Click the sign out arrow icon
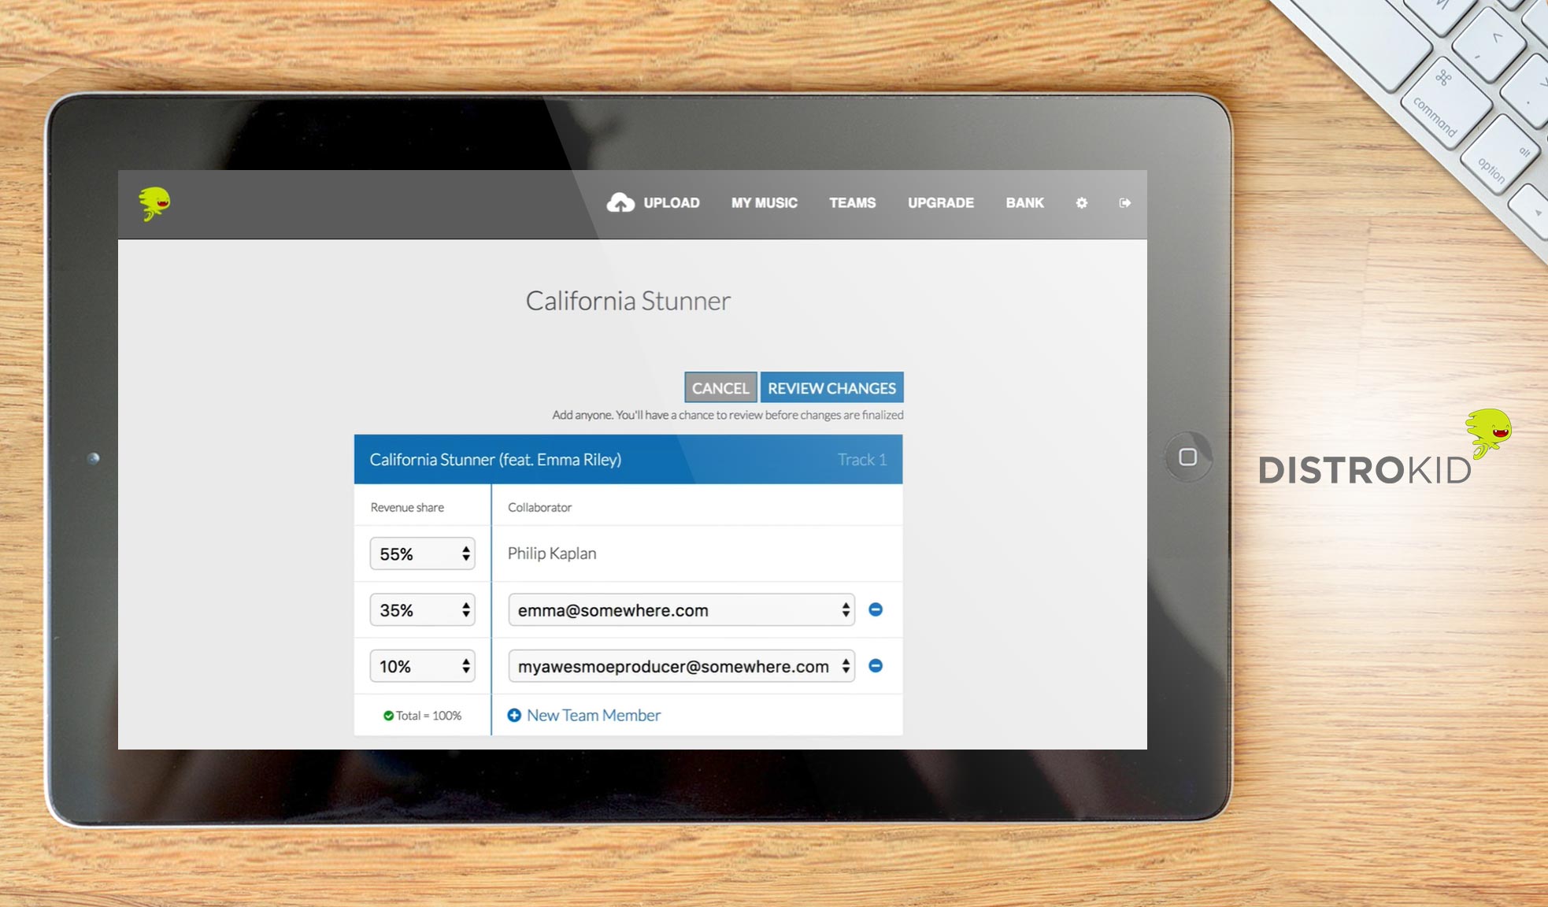1548x907 pixels. pos(1125,203)
